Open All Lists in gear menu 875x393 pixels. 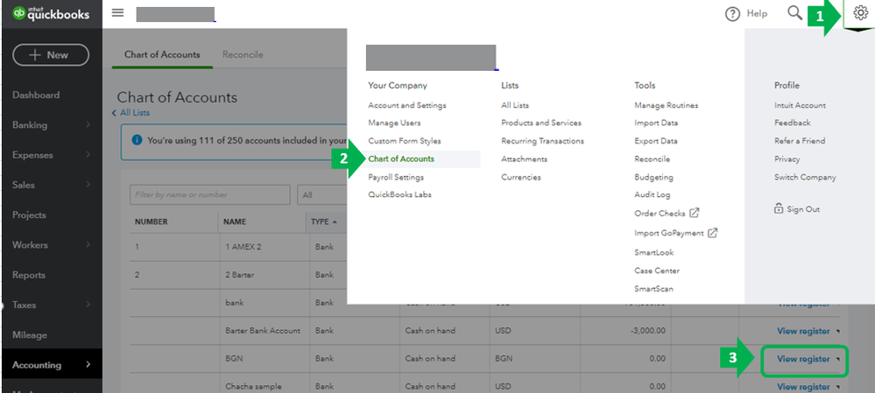(x=515, y=105)
